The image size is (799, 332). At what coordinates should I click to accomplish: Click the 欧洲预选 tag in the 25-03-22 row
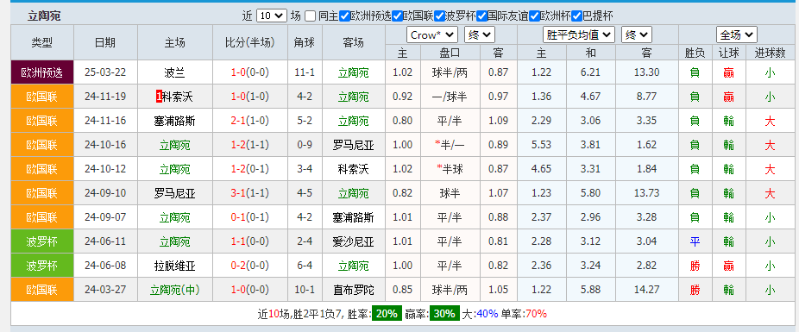[41, 72]
